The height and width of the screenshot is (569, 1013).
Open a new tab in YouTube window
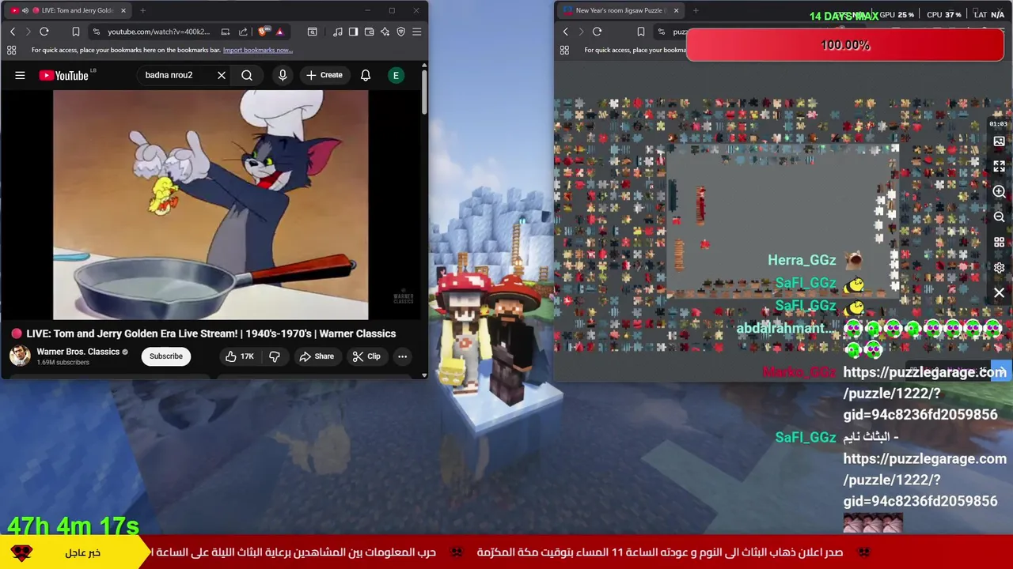pyautogui.click(x=142, y=10)
